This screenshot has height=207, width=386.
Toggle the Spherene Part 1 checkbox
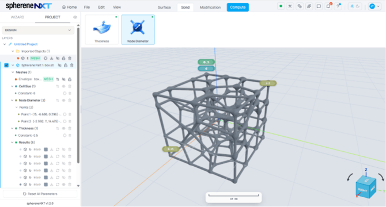tap(6, 65)
